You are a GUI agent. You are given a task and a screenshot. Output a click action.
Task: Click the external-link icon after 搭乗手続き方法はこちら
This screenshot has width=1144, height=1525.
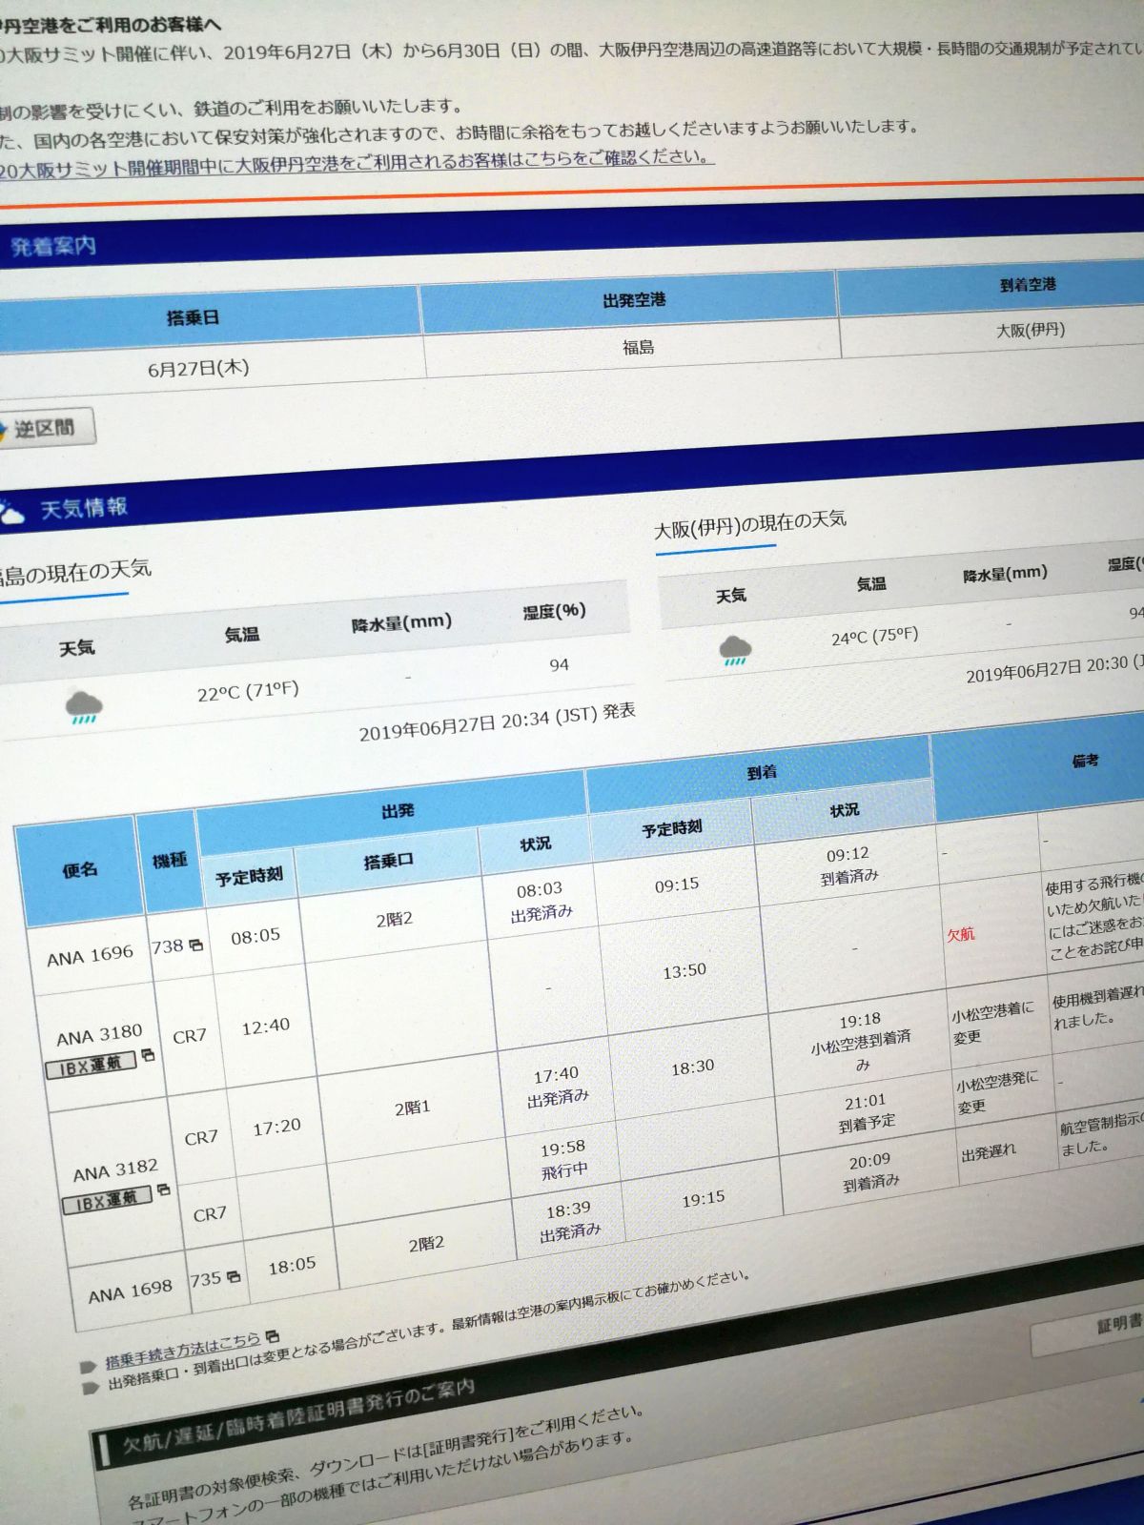[x=273, y=1337]
